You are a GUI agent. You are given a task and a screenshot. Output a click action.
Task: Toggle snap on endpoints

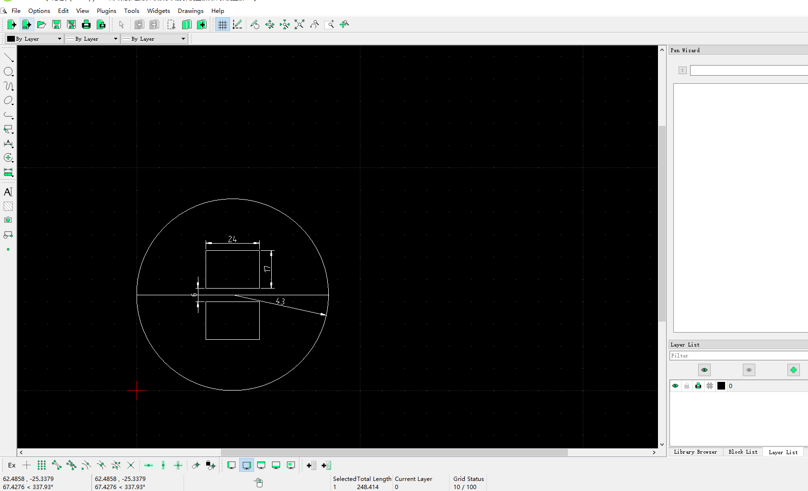point(57,465)
